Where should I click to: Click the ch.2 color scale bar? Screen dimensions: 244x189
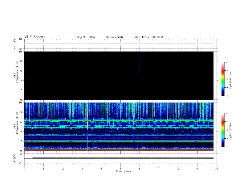tap(223, 130)
